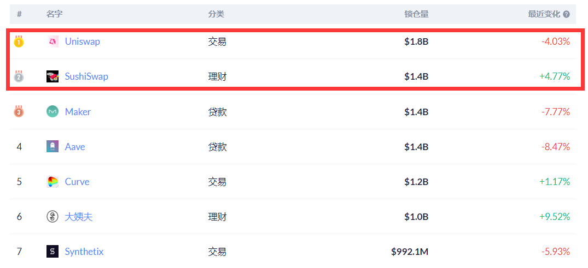Click the 分类 column header
The width and height of the screenshot is (588, 268).
pos(216,14)
